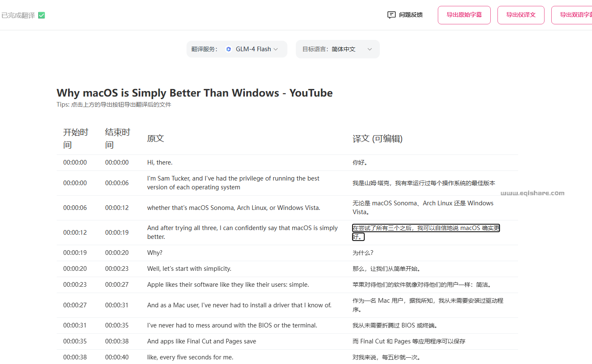This screenshot has width=592, height=364.
Task: Click the 原文 column header
Action: pos(155,139)
